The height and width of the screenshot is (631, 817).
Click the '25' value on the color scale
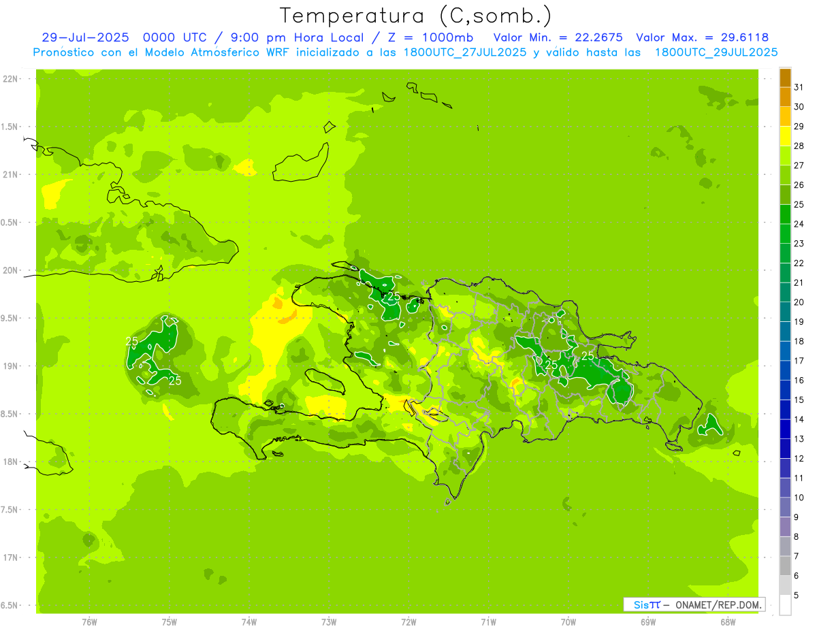[799, 204]
